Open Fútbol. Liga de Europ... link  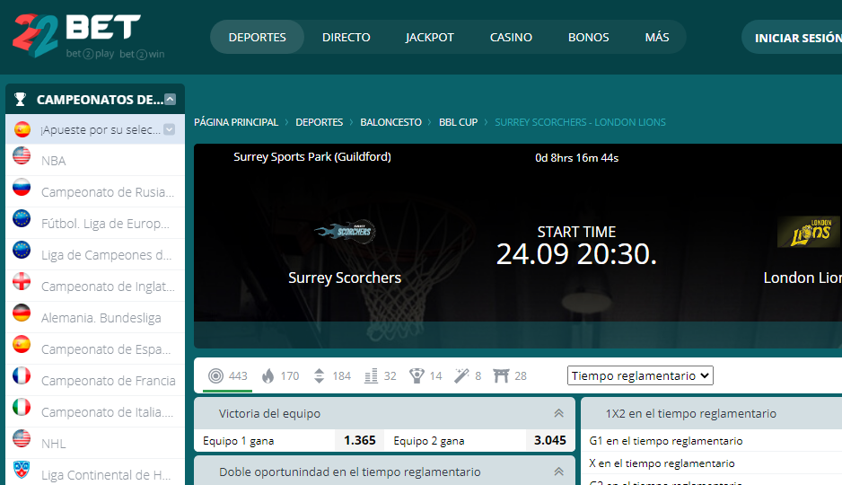coord(105,224)
